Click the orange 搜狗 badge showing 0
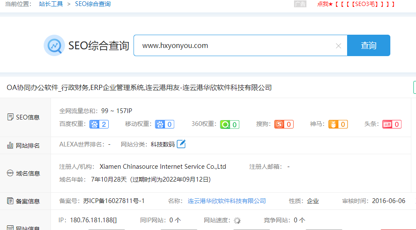The width and height of the screenshot is (416, 230). pos(284,124)
